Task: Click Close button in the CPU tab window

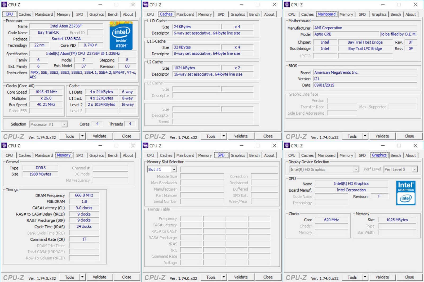Action: 127,136
